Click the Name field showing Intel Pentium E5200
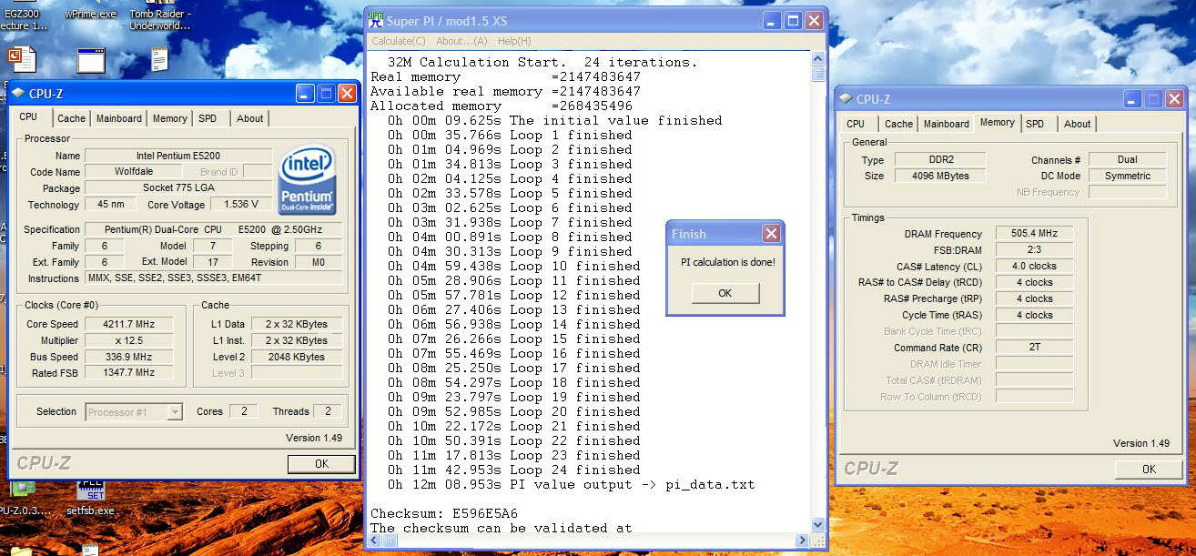Screen dimensions: 1196x556 click(178, 156)
